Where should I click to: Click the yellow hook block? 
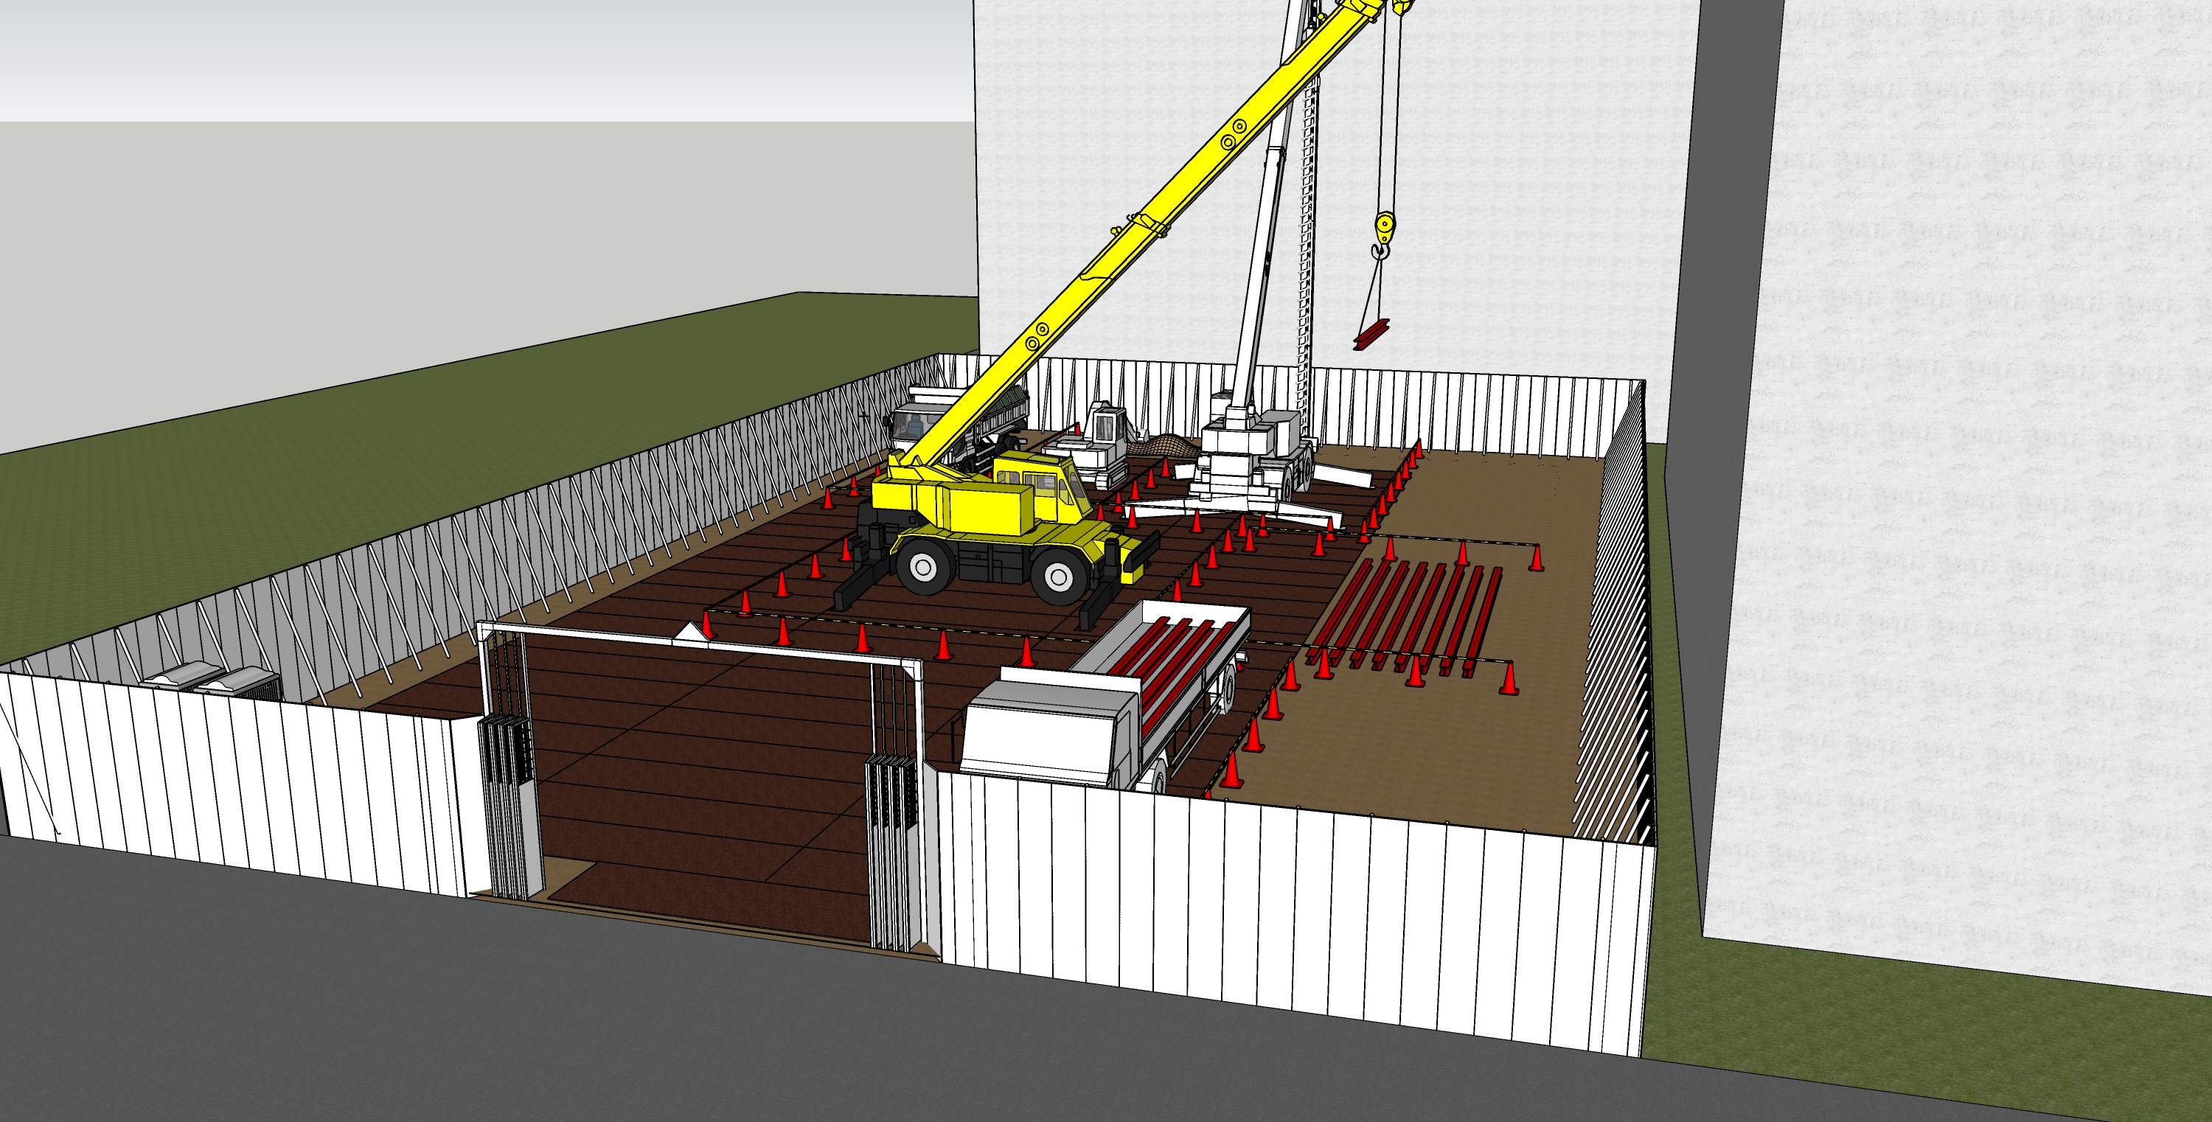point(1384,228)
